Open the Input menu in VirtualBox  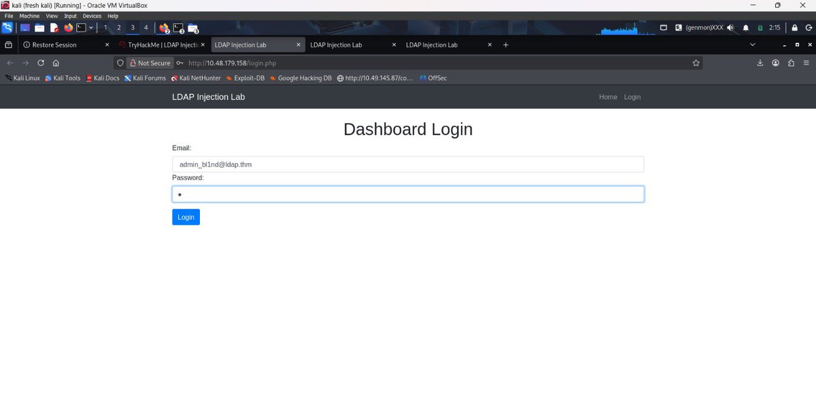pos(70,16)
